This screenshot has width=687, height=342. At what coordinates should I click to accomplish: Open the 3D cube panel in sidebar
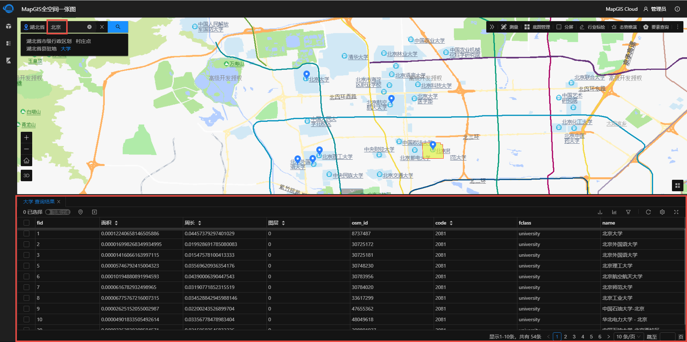coord(9,26)
